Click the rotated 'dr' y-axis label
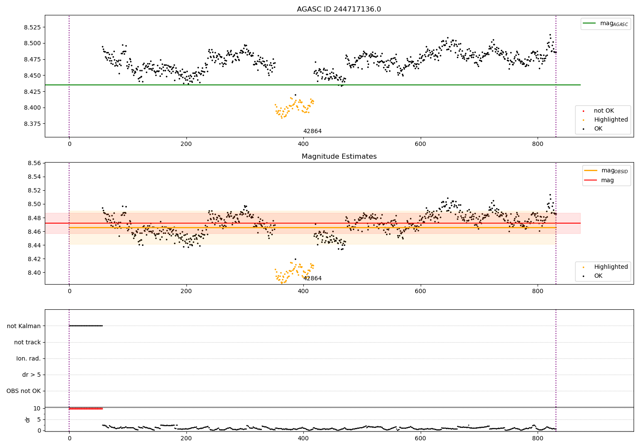640x448 pixels. click(28, 419)
